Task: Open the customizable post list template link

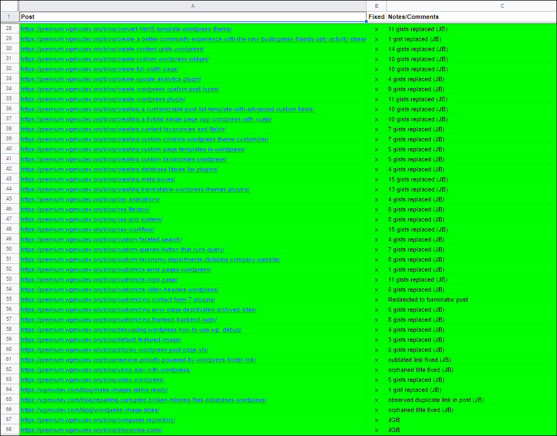Action: click(167, 109)
